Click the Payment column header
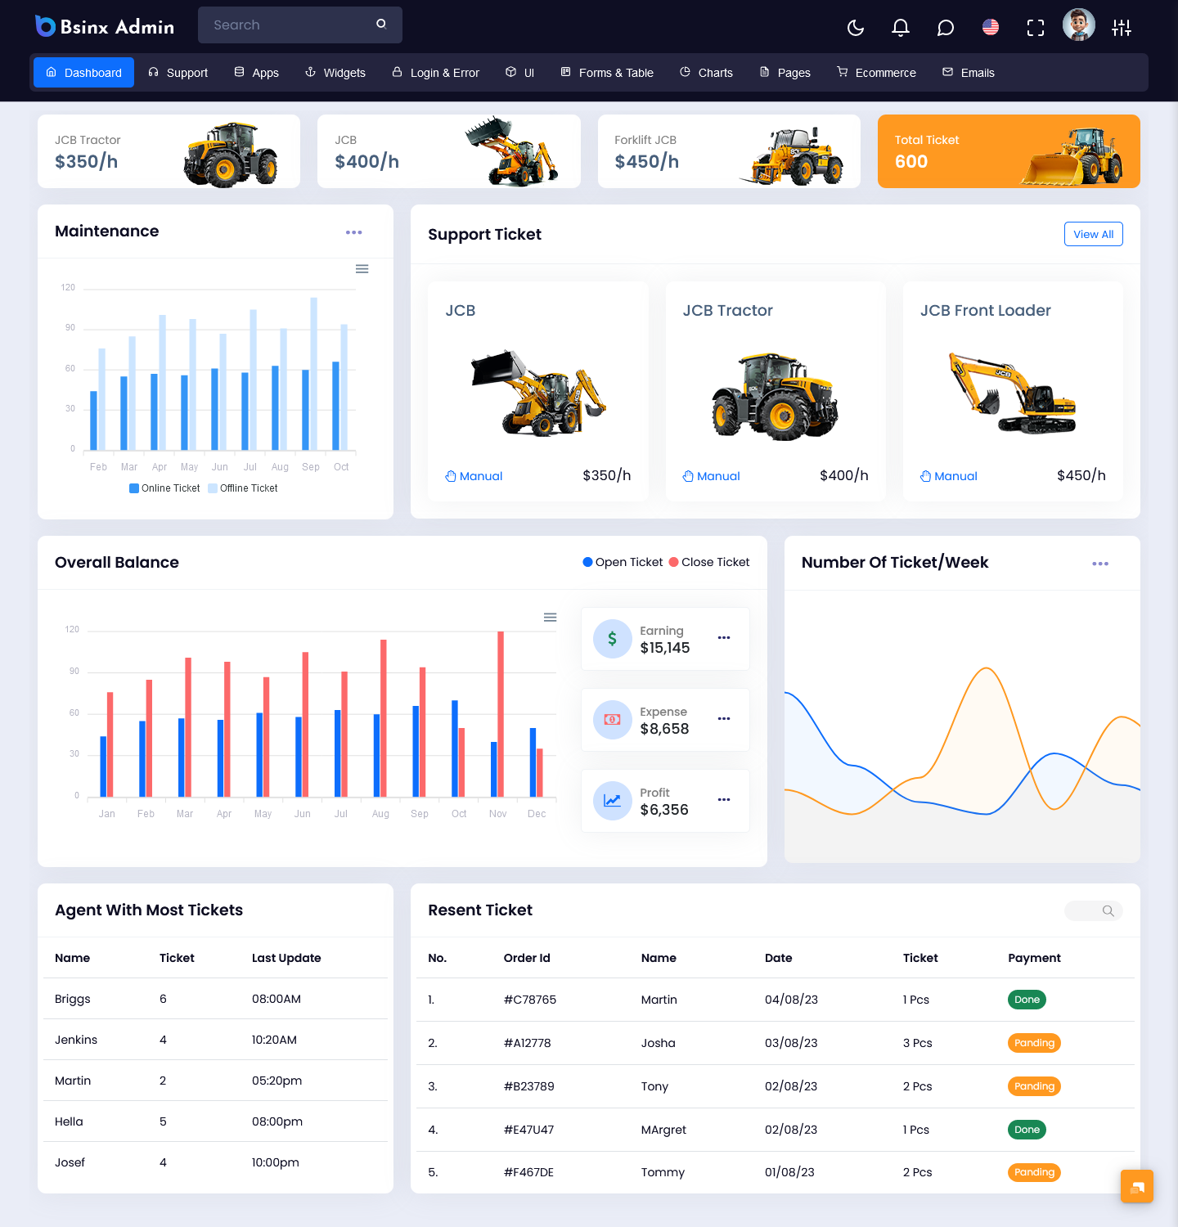This screenshot has height=1227, width=1178. pos(1034,958)
